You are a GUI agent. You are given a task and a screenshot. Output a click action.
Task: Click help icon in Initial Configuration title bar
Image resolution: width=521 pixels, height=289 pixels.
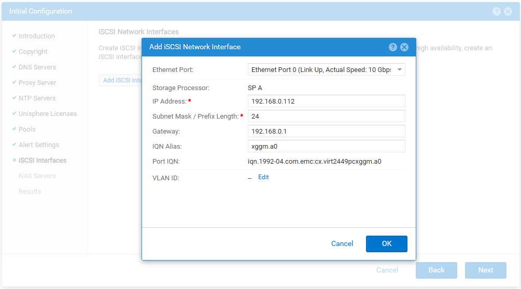coord(497,11)
